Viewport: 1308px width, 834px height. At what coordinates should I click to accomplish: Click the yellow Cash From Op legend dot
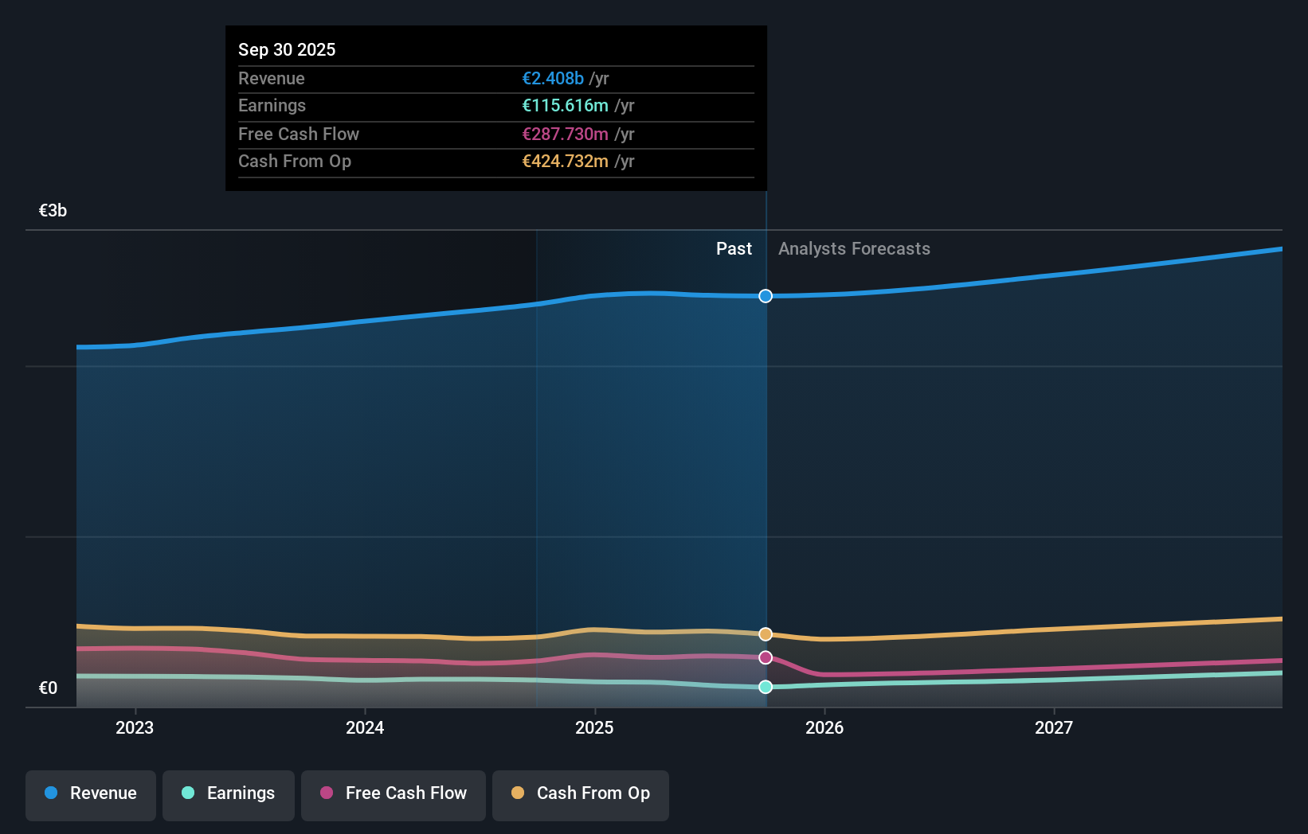pos(519,793)
